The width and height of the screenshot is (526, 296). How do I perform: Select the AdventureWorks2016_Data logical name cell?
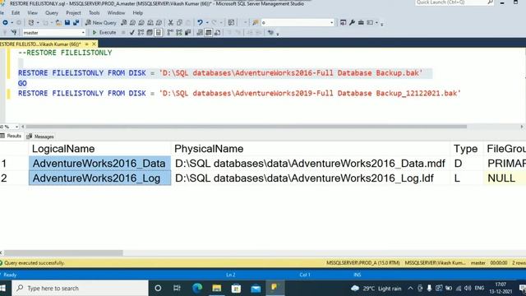[x=99, y=164]
